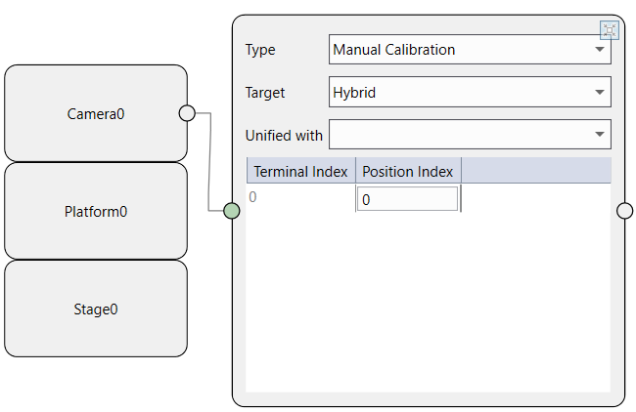Click the Position Index column header

pos(408,171)
